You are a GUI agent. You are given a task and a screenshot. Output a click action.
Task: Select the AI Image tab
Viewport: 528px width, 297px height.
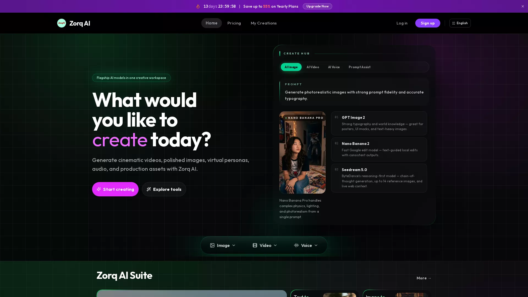tap(291, 67)
